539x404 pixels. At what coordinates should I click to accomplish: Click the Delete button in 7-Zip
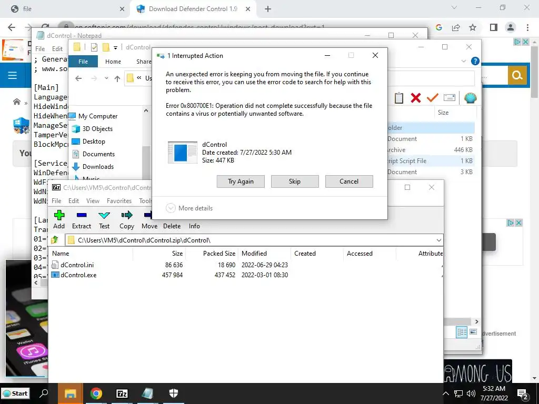pos(172,226)
